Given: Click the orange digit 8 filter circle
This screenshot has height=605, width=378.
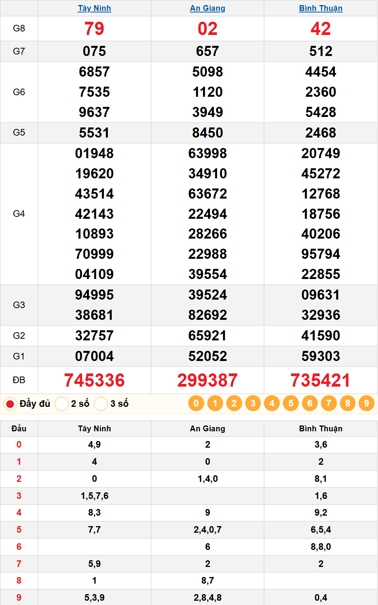Looking at the screenshot, I should (x=347, y=403).
